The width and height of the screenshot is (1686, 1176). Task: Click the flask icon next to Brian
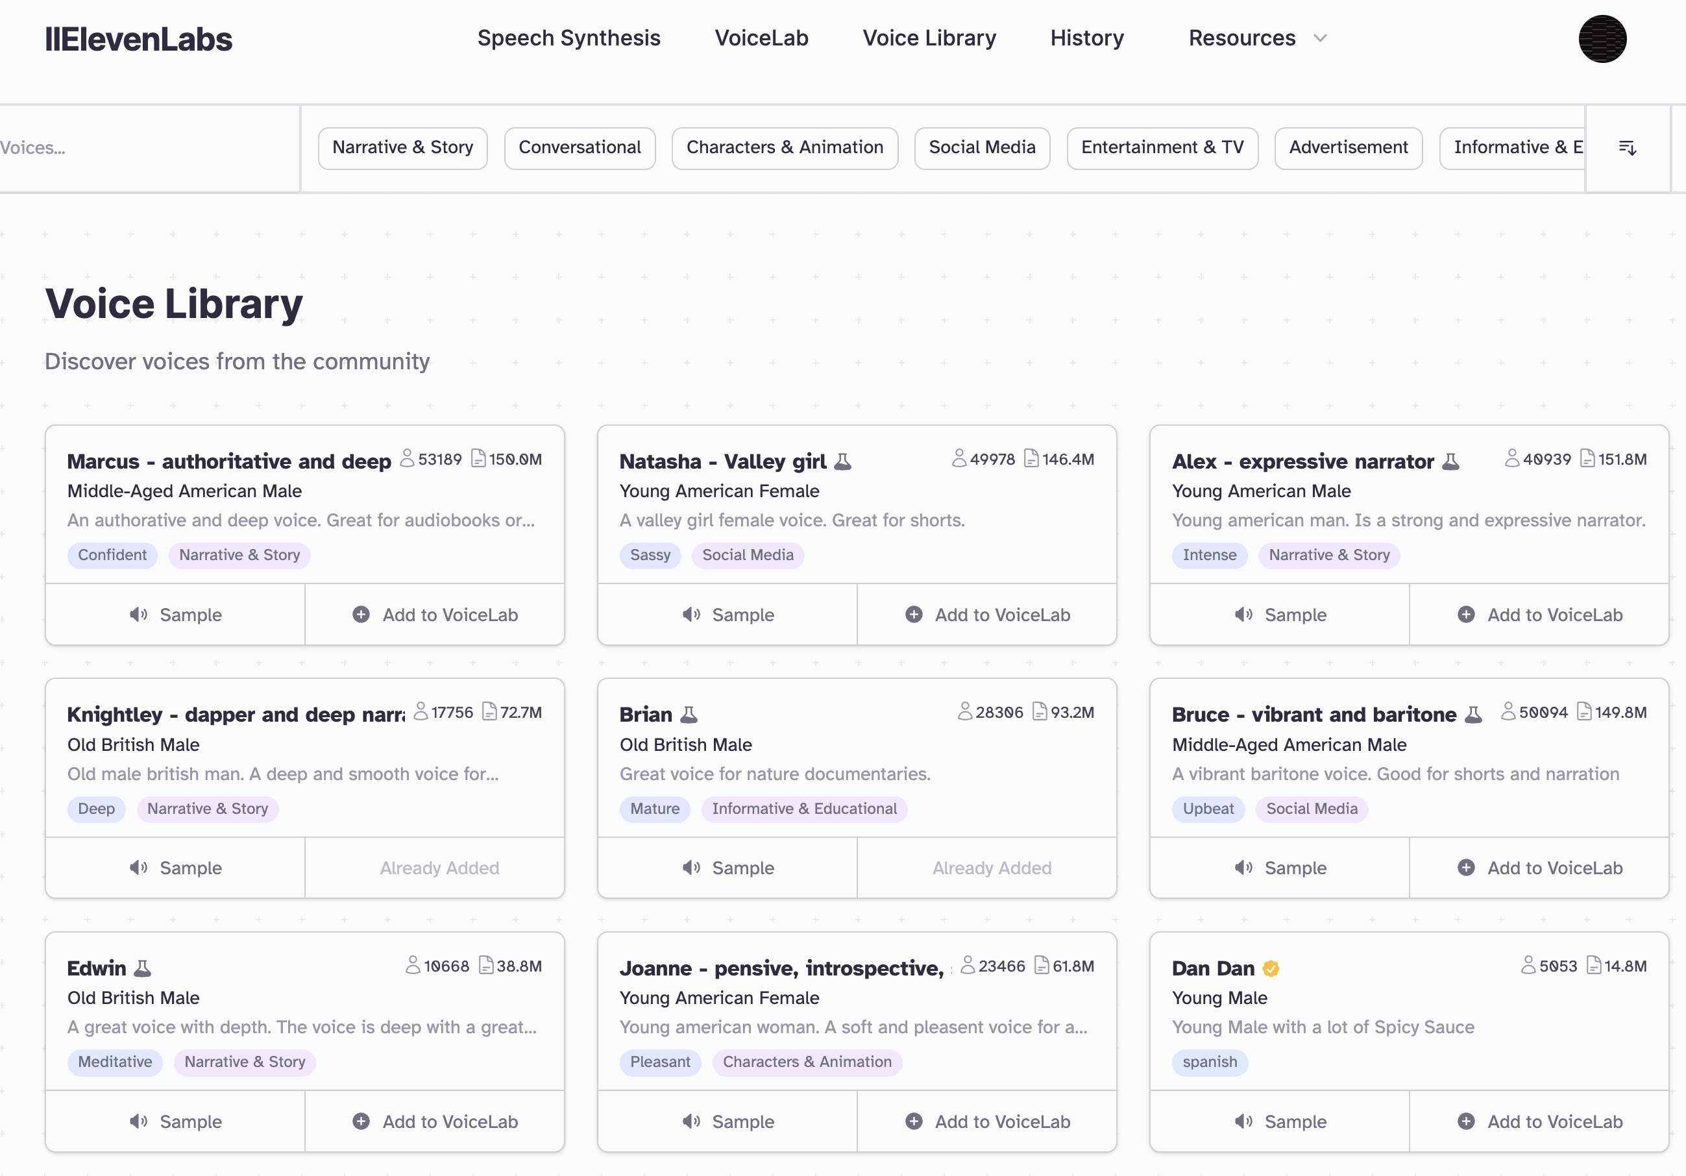[689, 715]
